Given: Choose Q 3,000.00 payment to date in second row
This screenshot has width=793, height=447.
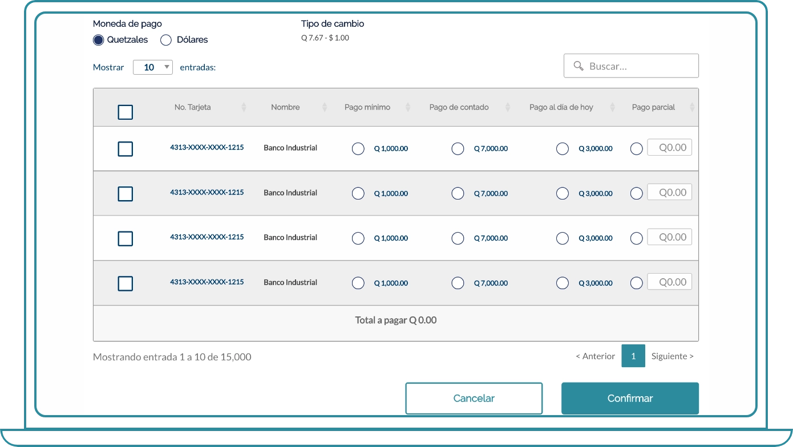Looking at the screenshot, I should tap(563, 193).
